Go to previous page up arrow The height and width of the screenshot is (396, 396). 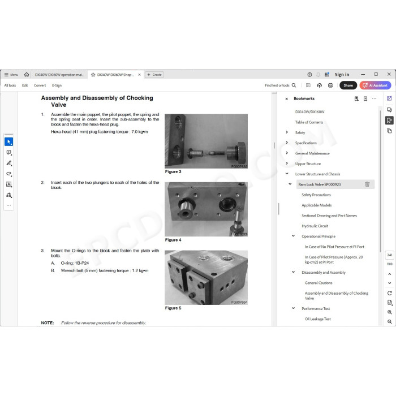[x=389, y=274]
